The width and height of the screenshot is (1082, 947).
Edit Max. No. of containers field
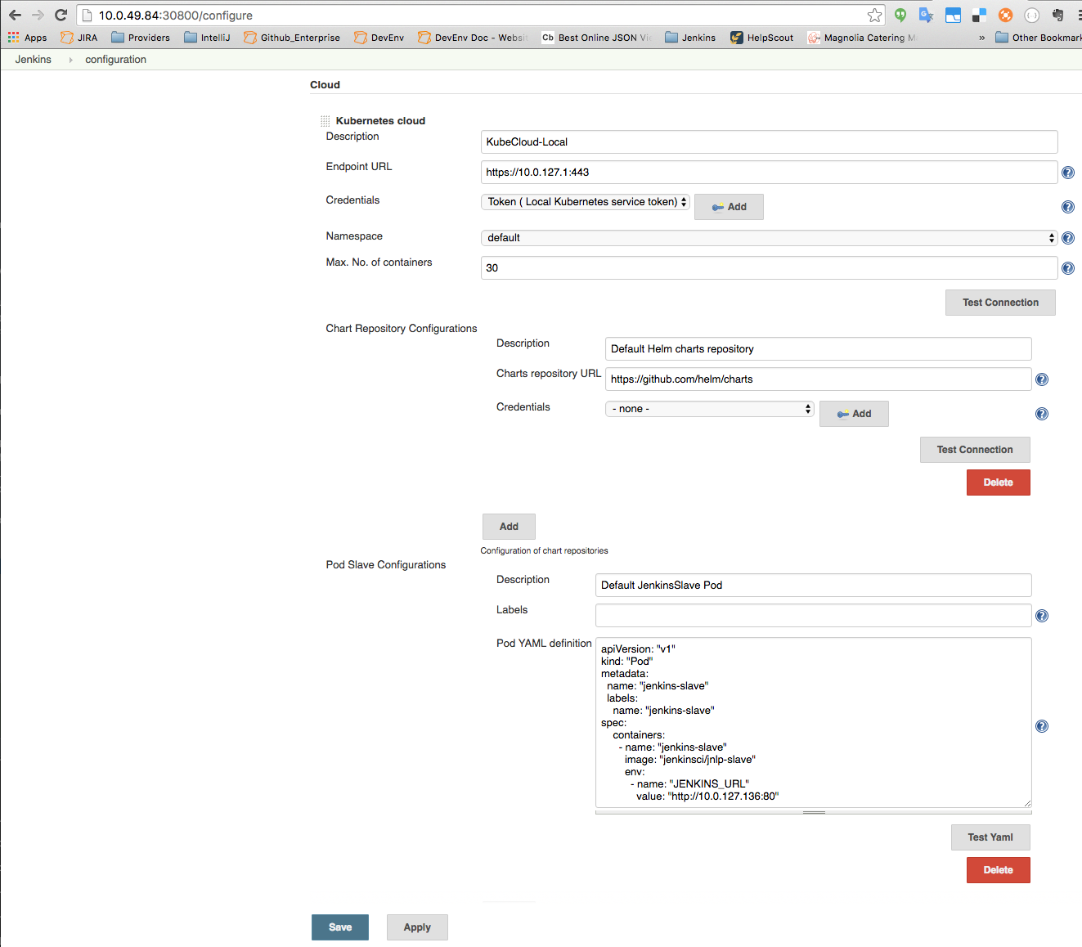click(769, 267)
